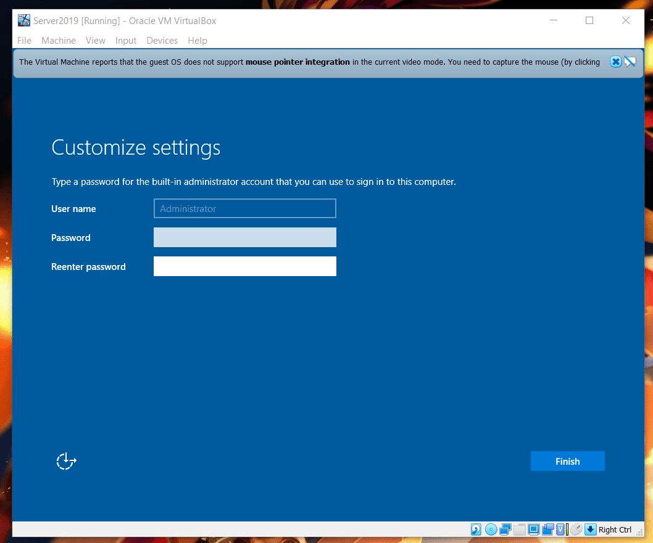The image size is (653, 543).
Task: Open the optical drive status icon
Action: click(491, 529)
